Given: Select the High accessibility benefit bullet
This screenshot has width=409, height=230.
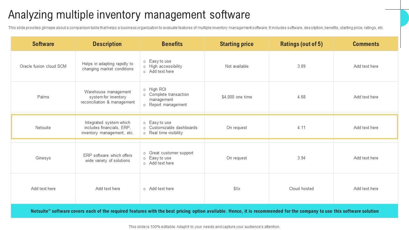Looking at the screenshot, I should coord(166,66).
